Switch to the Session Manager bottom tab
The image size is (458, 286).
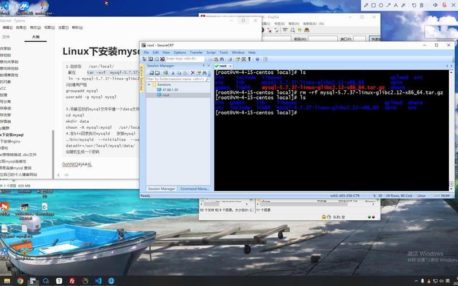[161, 189]
